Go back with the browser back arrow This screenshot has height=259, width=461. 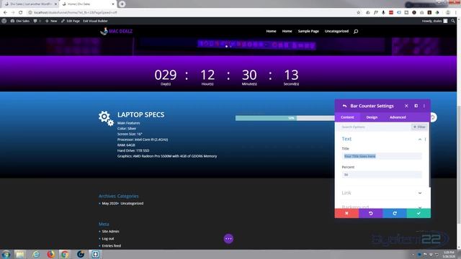click(5, 13)
